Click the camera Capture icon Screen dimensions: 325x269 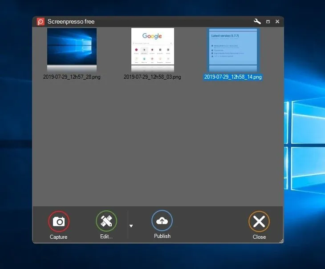click(x=59, y=221)
